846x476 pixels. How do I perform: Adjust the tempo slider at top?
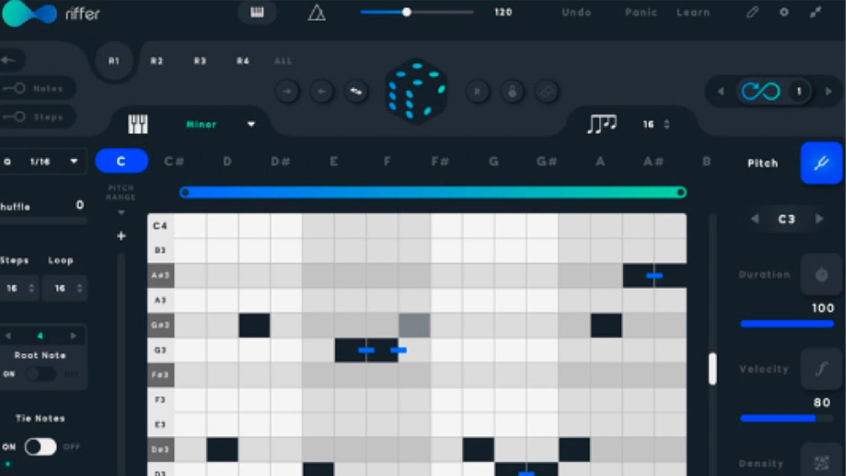(x=417, y=12)
